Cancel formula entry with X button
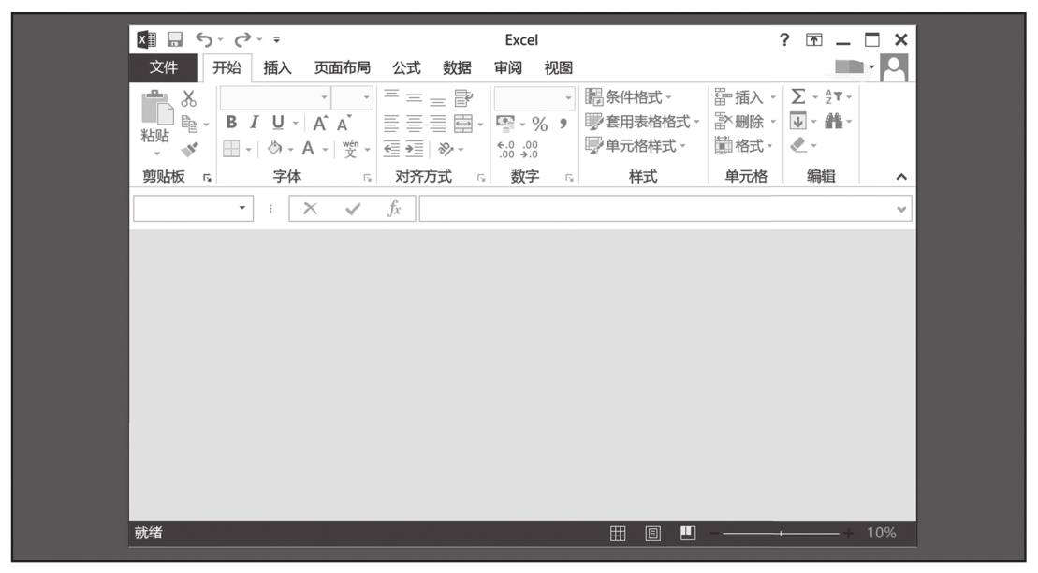Screen dimensions: 1038x573 pos(310,209)
